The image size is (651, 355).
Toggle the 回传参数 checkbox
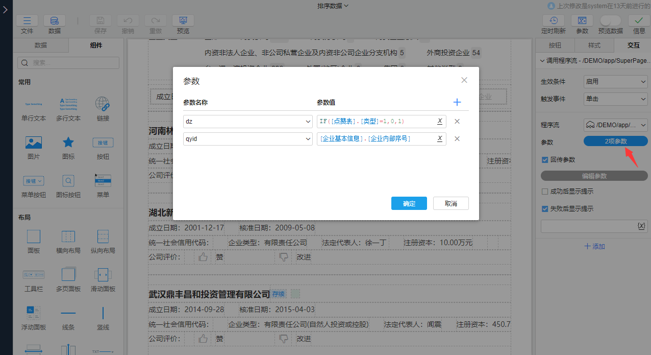click(x=545, y=160)
